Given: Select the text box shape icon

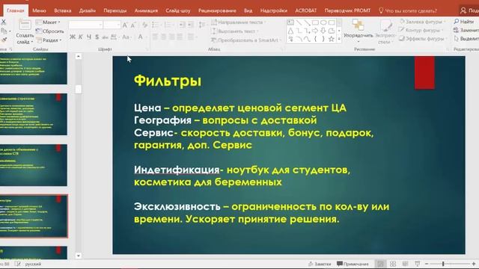Looking at the screenshot, I should tap(290, 22).
